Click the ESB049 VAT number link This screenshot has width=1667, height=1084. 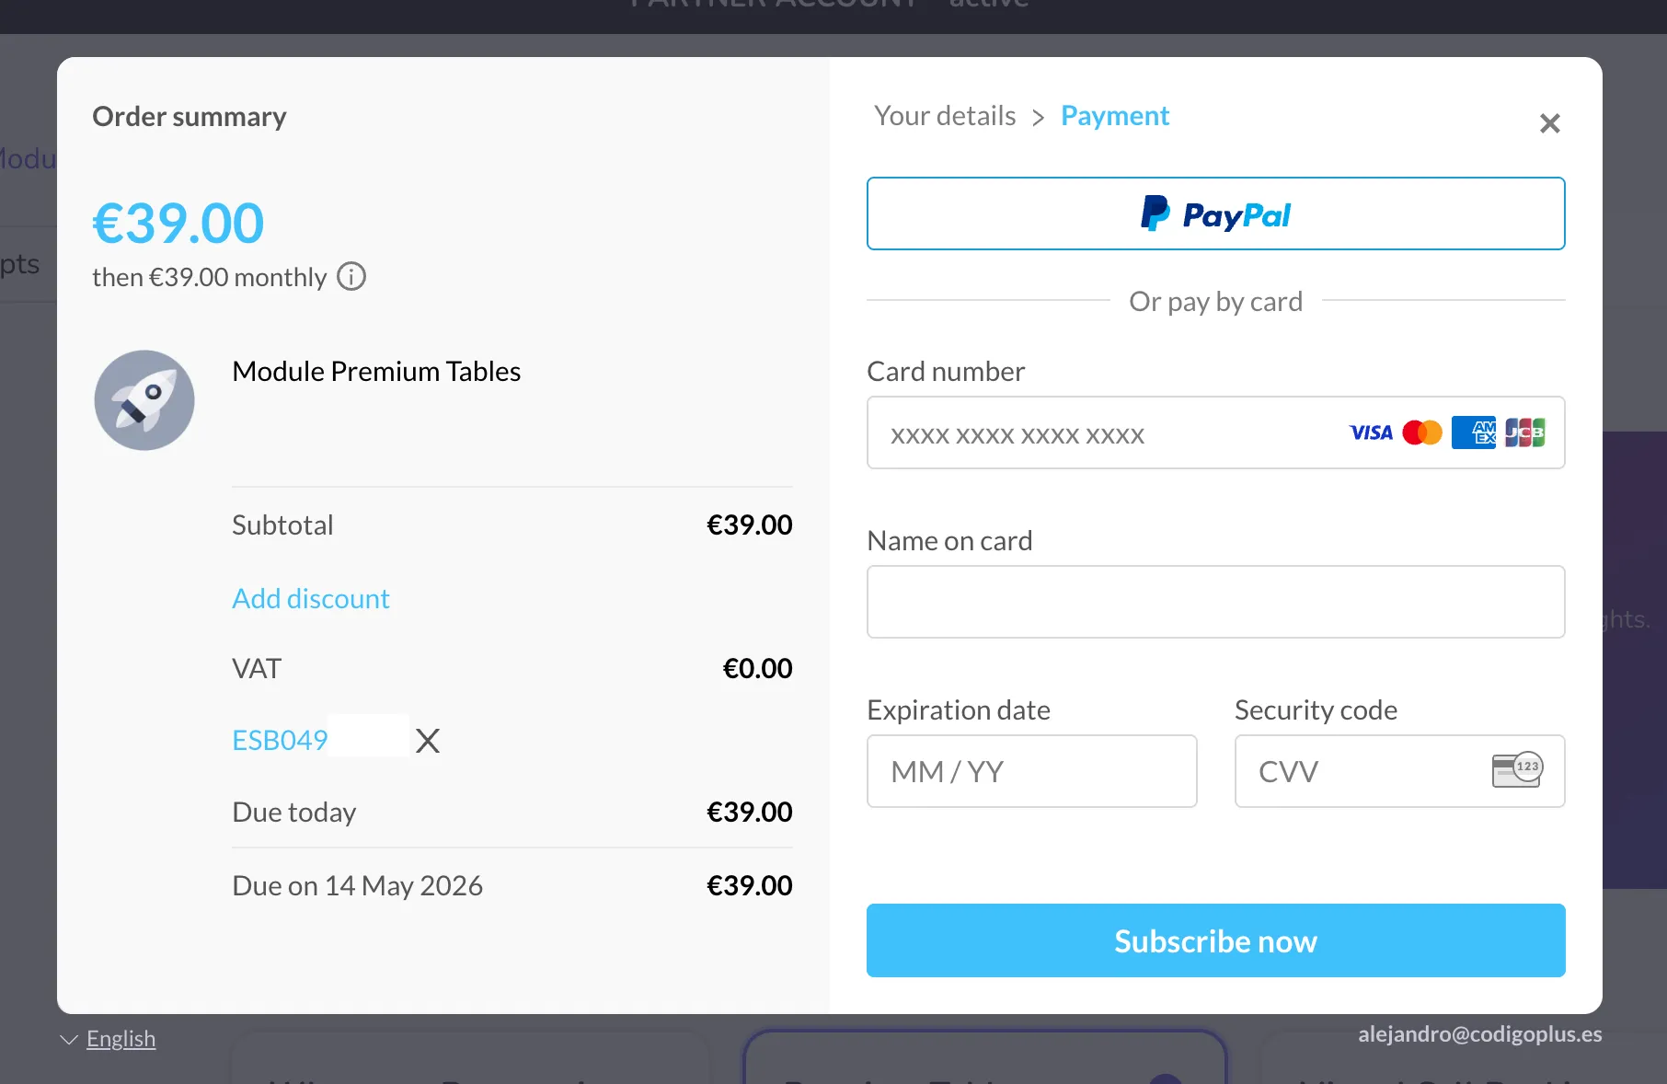coord(280,741)
